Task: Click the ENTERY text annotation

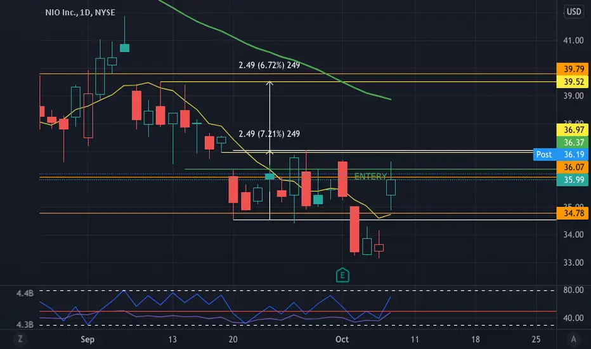Action: click(370, 176)
